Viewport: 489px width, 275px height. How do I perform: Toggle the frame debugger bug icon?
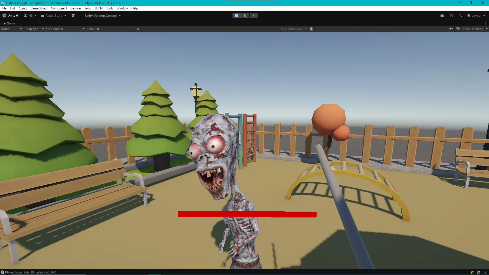coord(311,29)
